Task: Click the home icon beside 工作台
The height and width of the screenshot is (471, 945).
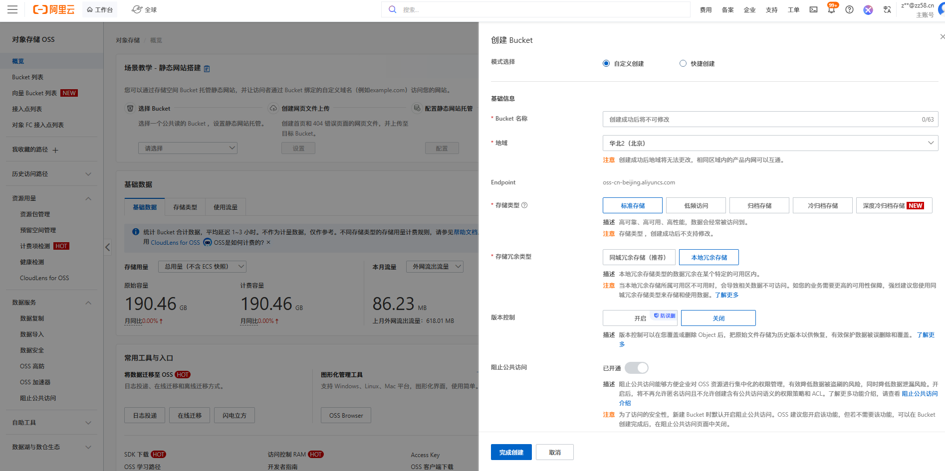Action: [90, 9]
